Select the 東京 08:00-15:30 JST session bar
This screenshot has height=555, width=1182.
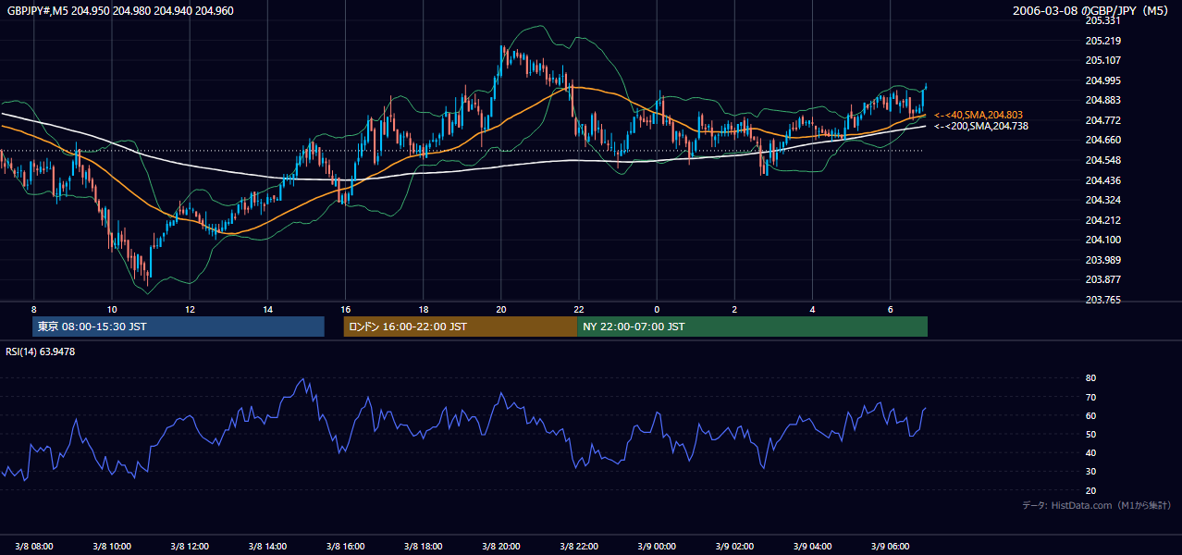[179, 327]
